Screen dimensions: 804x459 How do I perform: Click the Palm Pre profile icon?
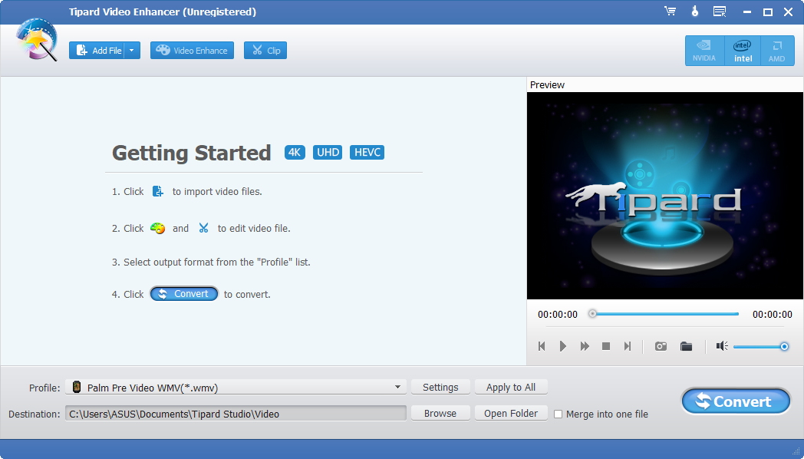(x=77, y=387)
